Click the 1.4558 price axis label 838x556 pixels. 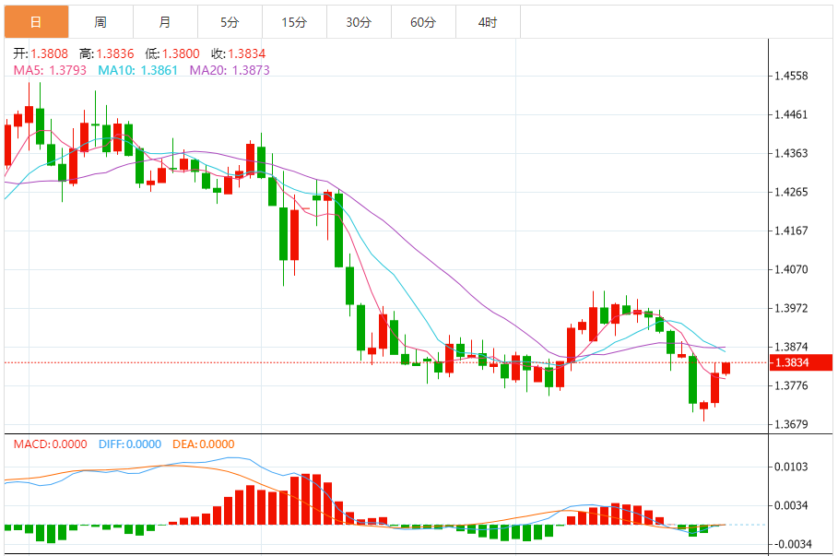tap(792, 76)
